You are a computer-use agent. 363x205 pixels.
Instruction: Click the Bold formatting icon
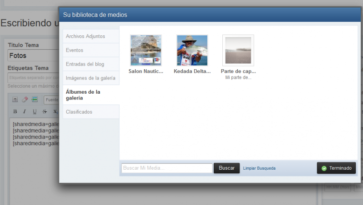click(15, 111)
